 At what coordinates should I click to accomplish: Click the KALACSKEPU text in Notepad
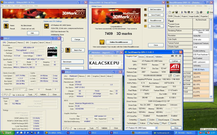(104, 63)
